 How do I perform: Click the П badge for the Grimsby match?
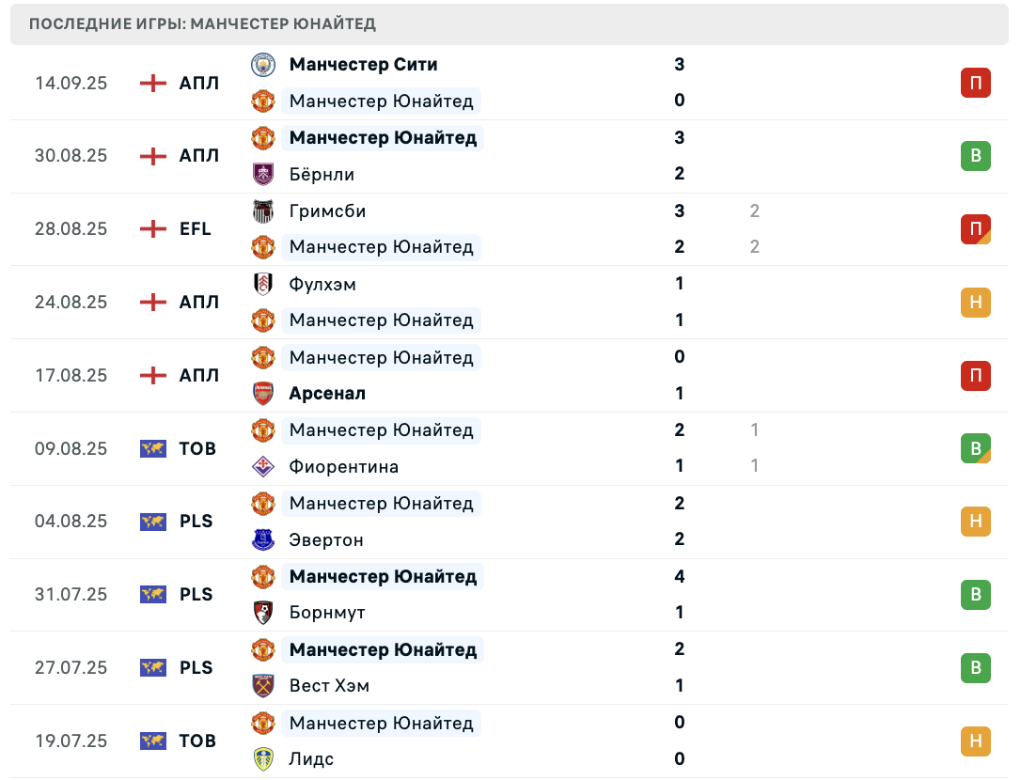pos(976,229)
